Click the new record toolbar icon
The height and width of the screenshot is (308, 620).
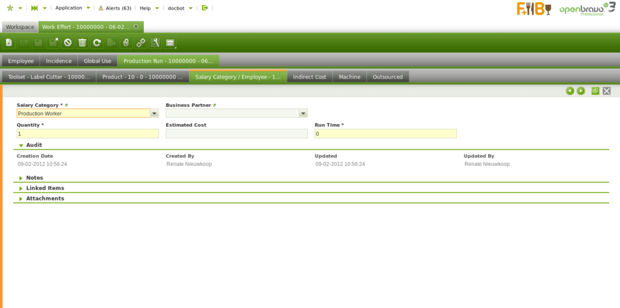(9, 43)
